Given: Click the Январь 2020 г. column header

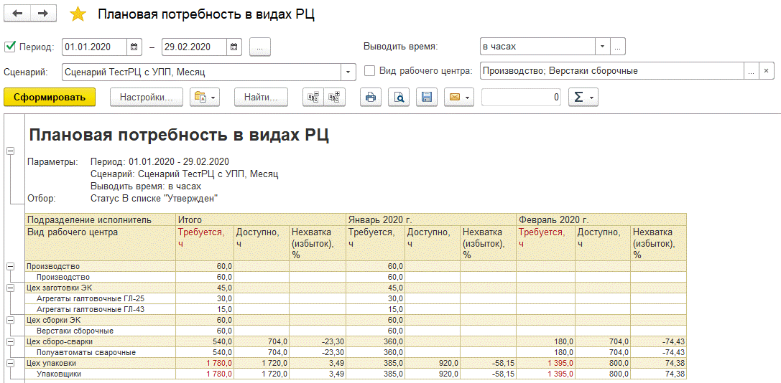Looking at the screenshot, I should [431, 220].
